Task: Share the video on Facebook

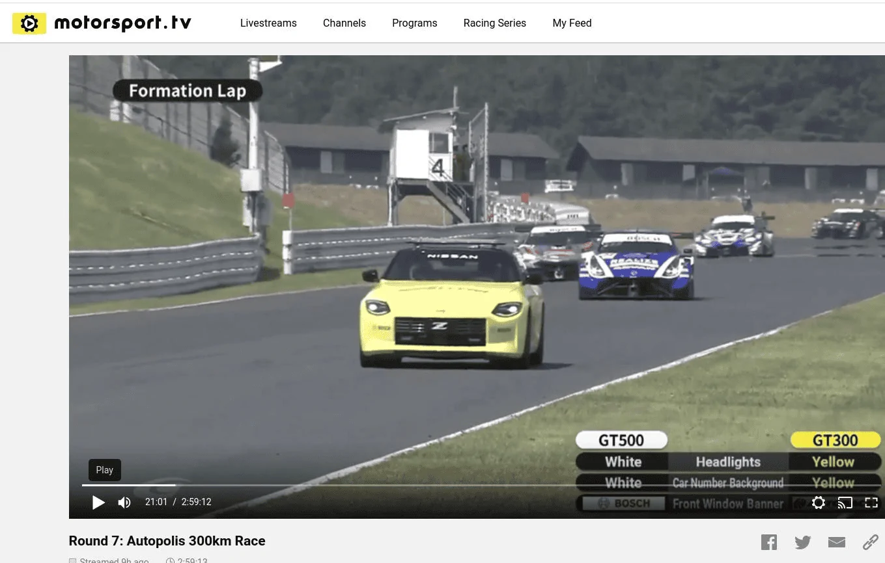Action: tap(769, 542)
